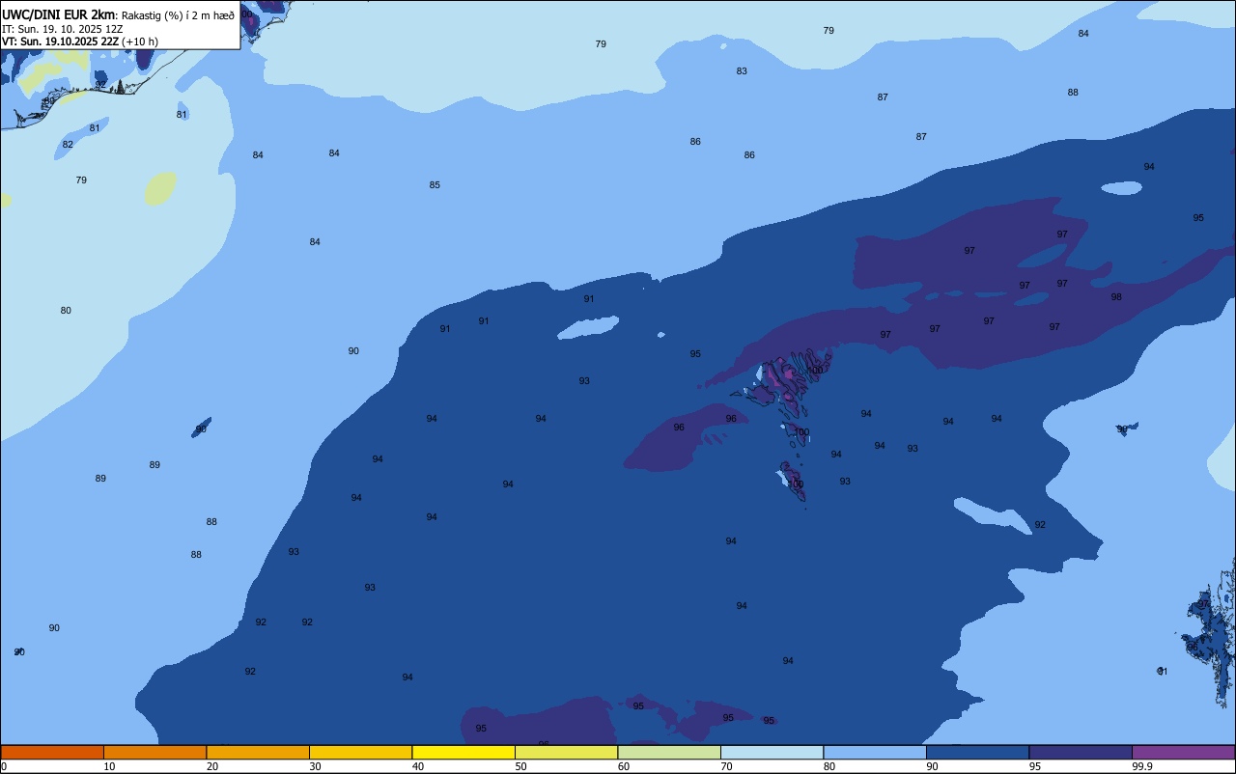The width and height of the screenshot is (1236, 774).
Task: Select the 40–50 bright yellow legend swatch
Action: tap(463, 752)
